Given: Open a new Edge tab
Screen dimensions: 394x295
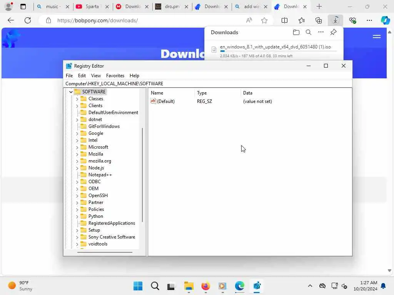Looking at the screenshot, I should pos(319,7).
